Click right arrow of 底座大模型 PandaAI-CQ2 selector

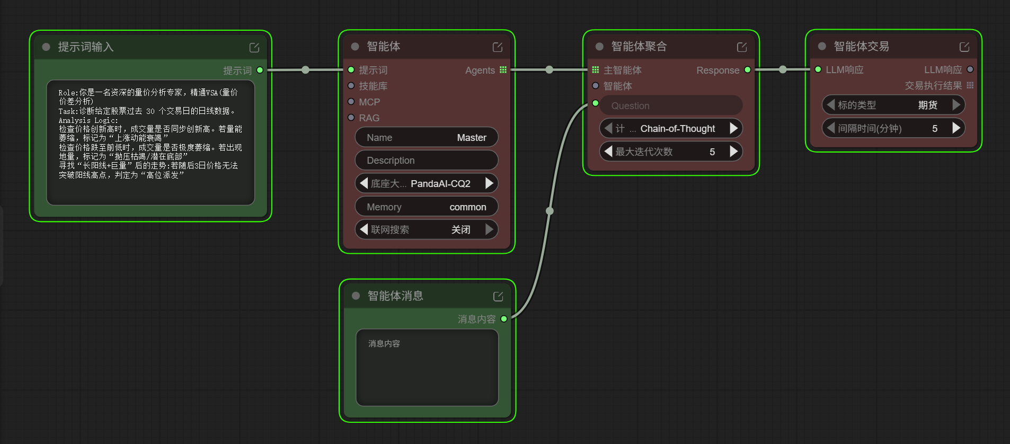[x=489, y=183]
